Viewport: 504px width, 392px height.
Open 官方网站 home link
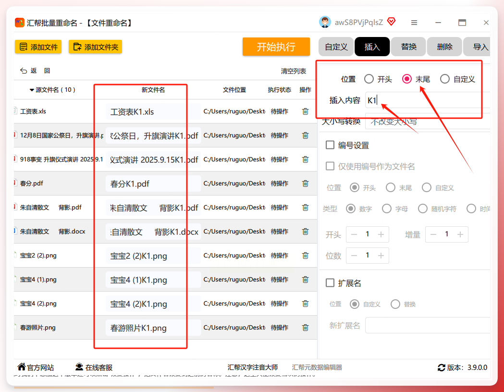point(36,367)
